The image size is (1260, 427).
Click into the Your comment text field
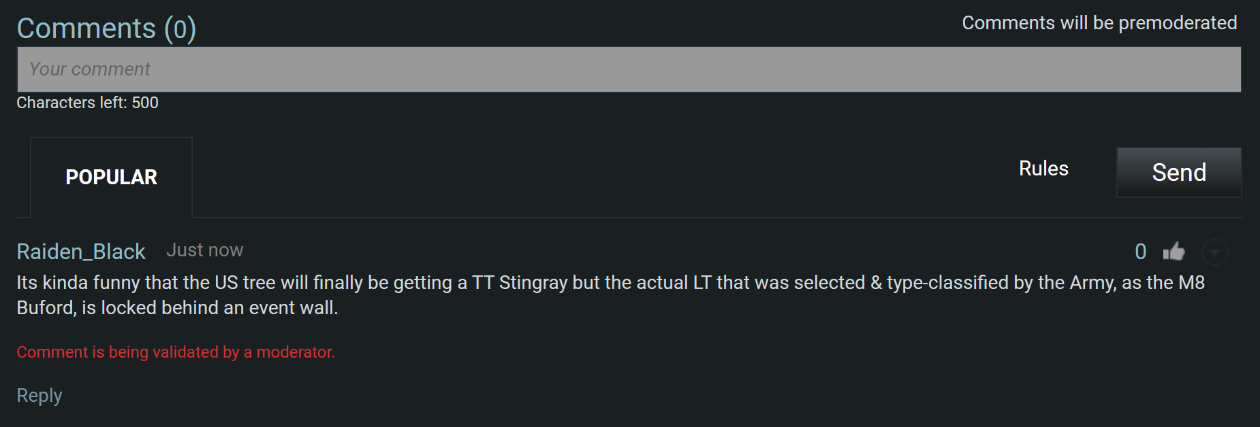point(629,69)
